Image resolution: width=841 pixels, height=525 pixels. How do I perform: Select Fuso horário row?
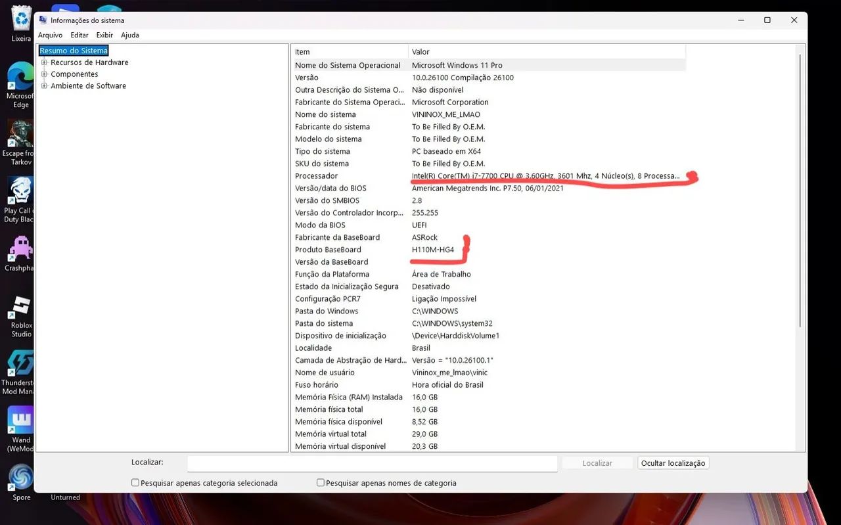(489, 384)
